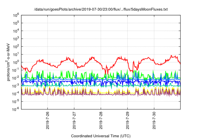Click the 10^-3 y-axis tick label
This screenshot has height=139, width=199.
point(16,86)
